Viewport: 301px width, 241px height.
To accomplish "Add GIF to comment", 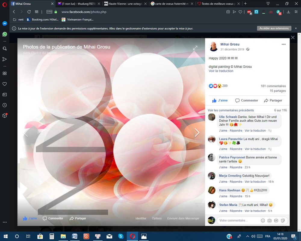I will [x=276, y=221].
